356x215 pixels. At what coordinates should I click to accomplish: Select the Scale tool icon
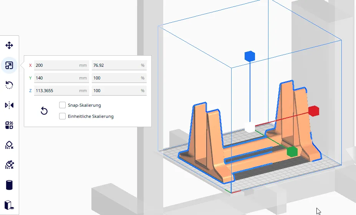click(x=9, y=66)
